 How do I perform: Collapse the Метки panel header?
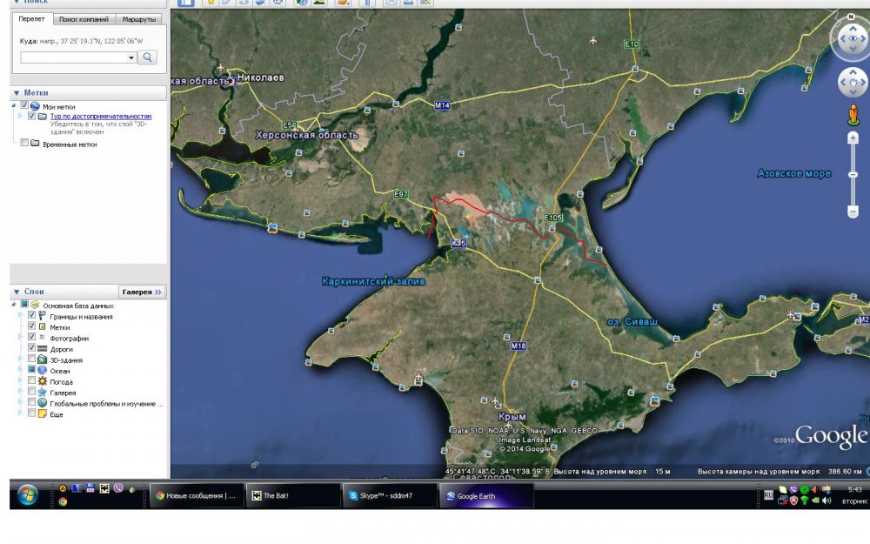[x=35, y=92]
